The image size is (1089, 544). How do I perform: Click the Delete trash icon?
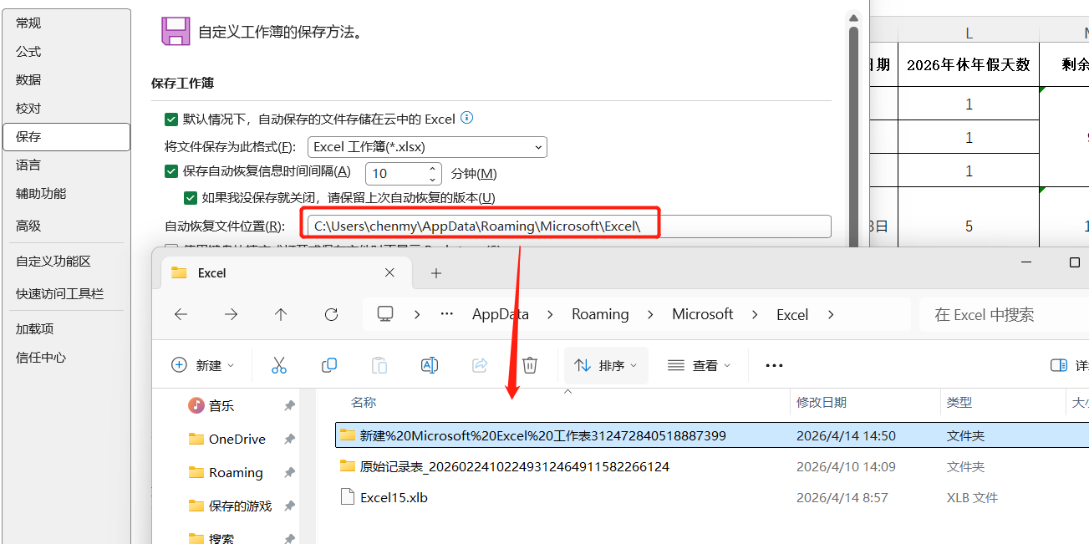pos(530,365)
